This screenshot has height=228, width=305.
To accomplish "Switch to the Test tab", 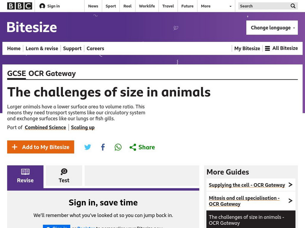I will click(64, 176).
